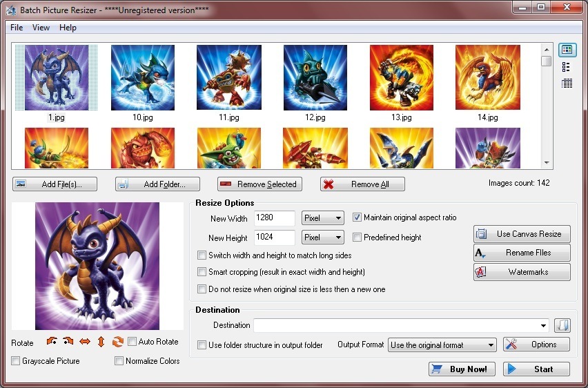Flip image vertically icon
The image size is (588, 388).
pos(101,342)
